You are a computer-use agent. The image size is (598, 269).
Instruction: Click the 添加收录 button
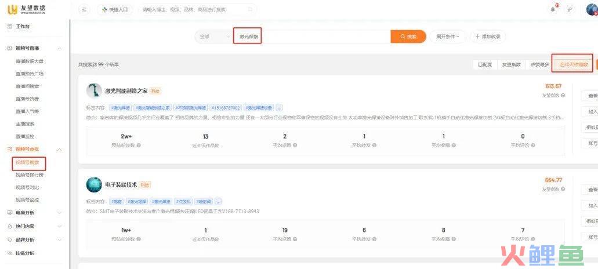click(487, 37)
